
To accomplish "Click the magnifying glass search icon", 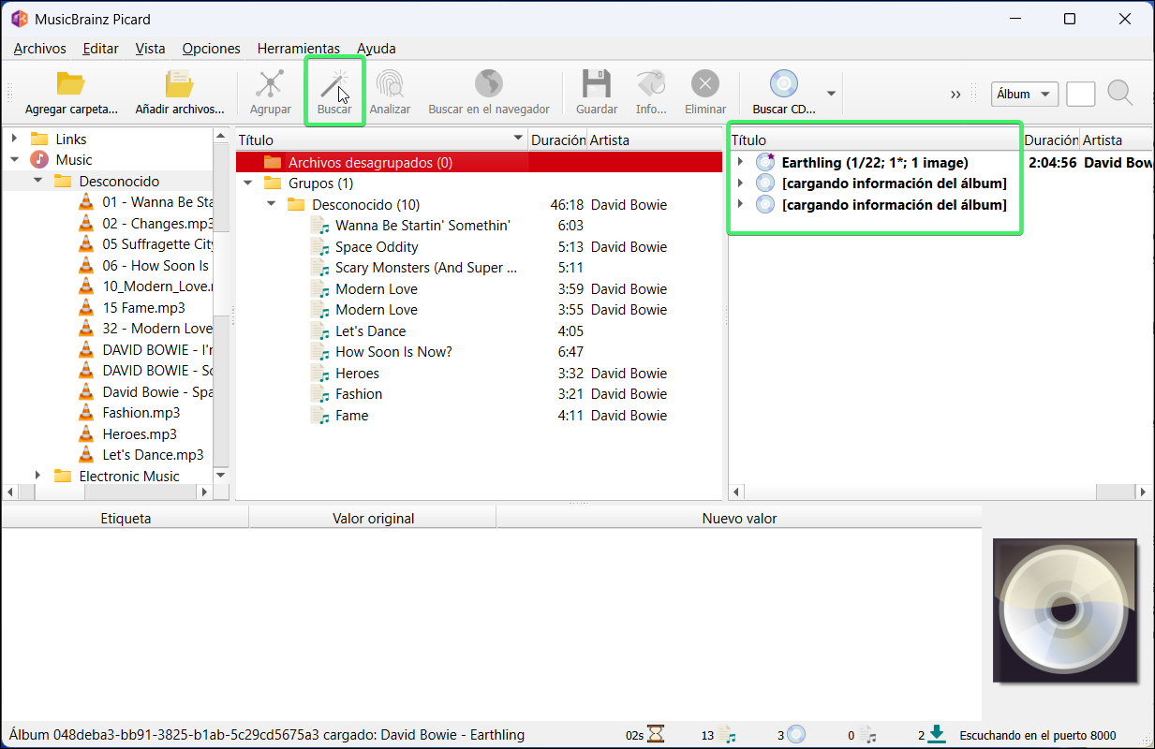I will click(1120, 93).
